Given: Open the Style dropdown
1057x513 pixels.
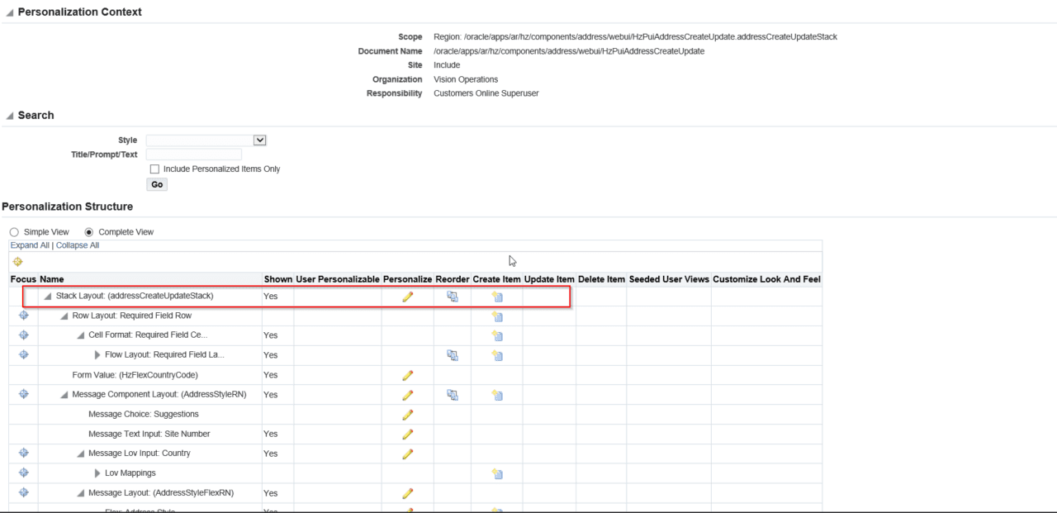Looking at the screenshot, I should pos(260,140).
